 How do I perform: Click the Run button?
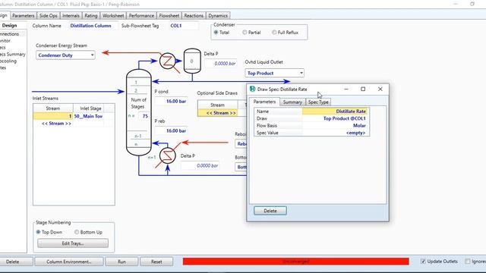(121, 262)
